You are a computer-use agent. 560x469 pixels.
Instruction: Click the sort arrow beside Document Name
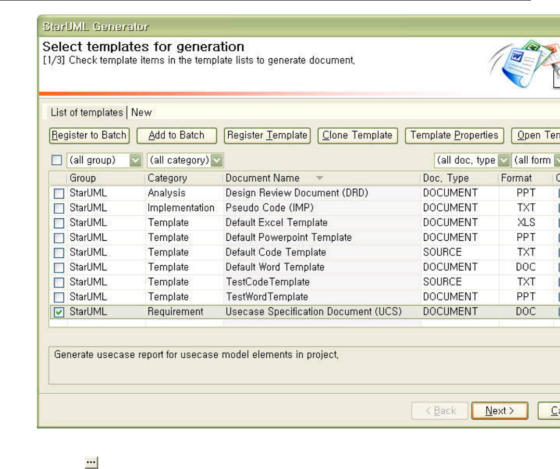(x=319, y=178)
